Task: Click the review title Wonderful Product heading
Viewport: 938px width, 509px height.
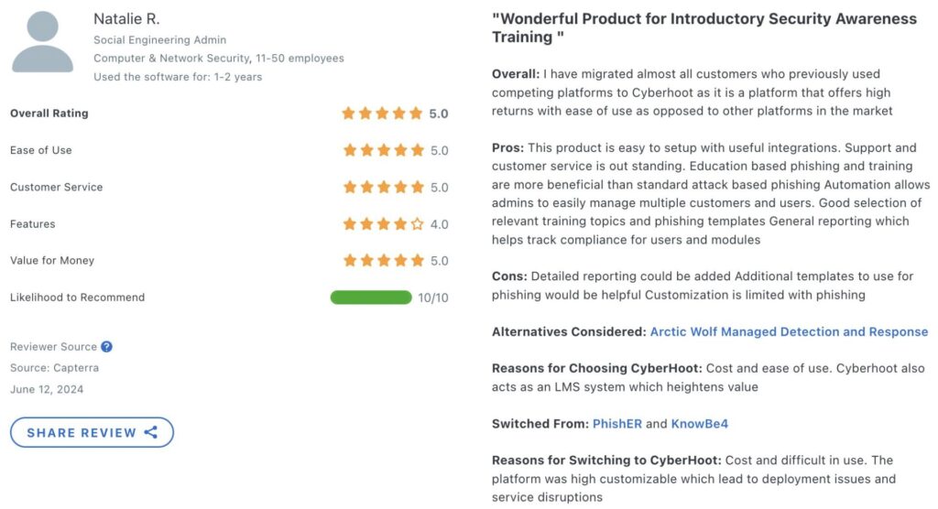Action: 704,28
